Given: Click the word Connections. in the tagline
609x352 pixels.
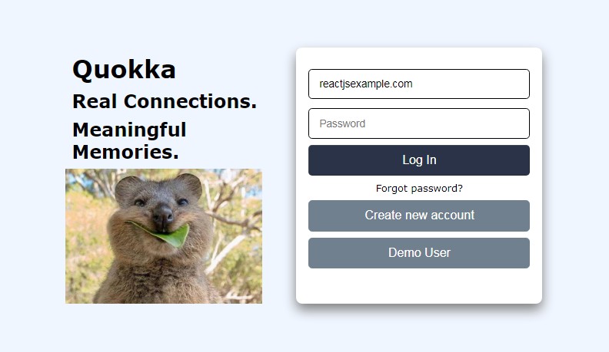Looking at the screenshot, I should click(190, 101).
